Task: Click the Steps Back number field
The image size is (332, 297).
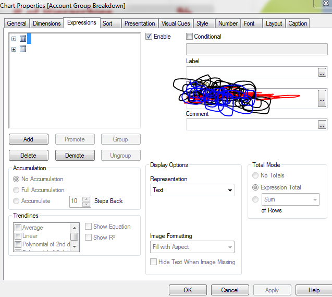Action: 76,201
